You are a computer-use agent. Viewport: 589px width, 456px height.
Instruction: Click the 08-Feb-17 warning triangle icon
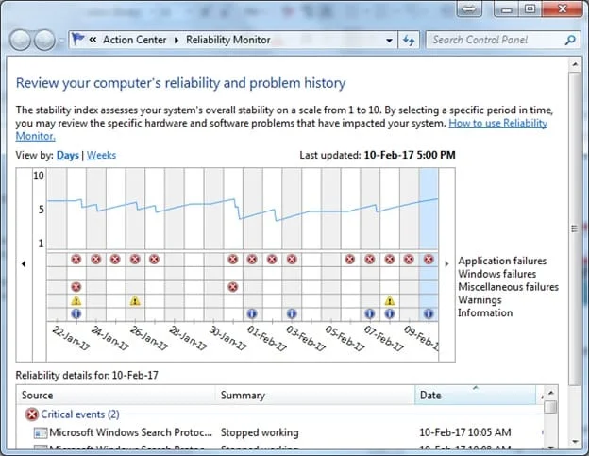(x=390, y=300)
